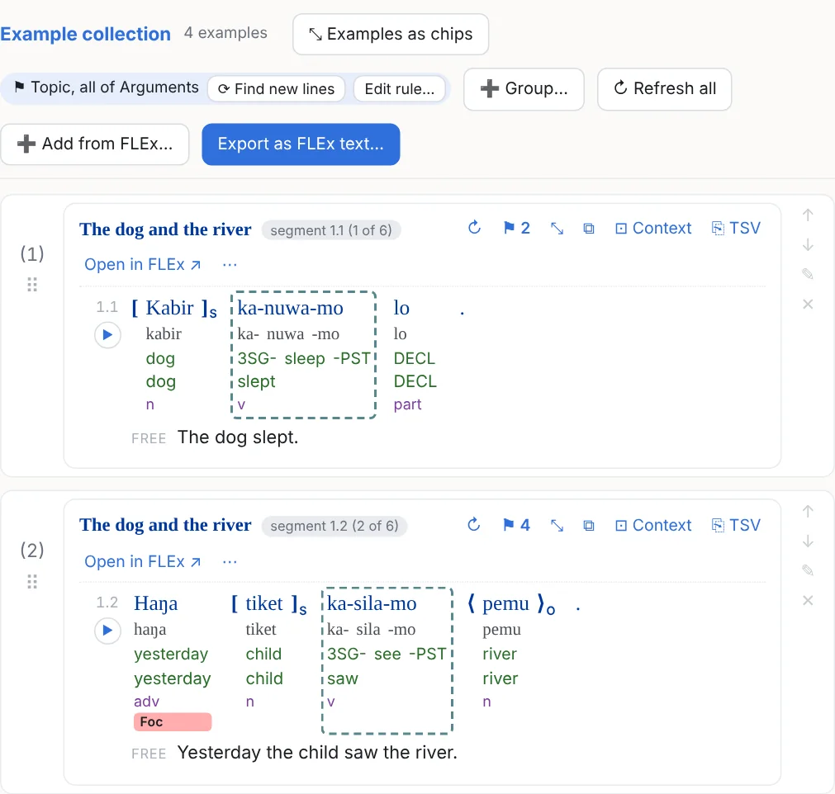Show Context for segment 1.2
Screen dimensions: 835x794
(653, 525)
